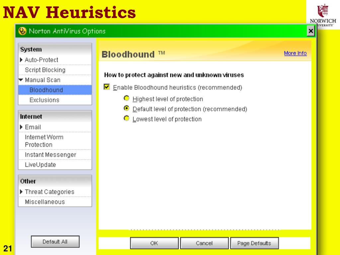Open the Manual Scan label
340x255 pixels.
tap(43, 80)
